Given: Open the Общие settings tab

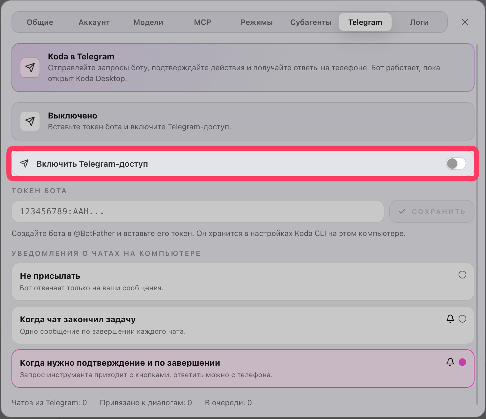Looking at the screenshot, I should point(40,22).
